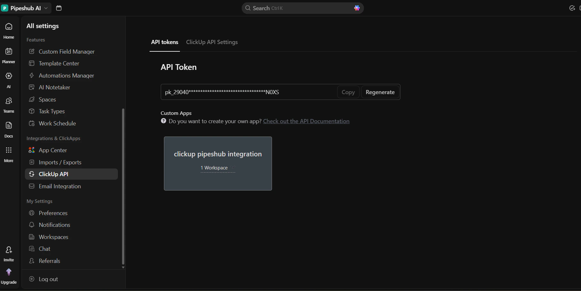Open the Planner sidebar icon
Viewport: 581px width, 291px height.
(8, 55)
